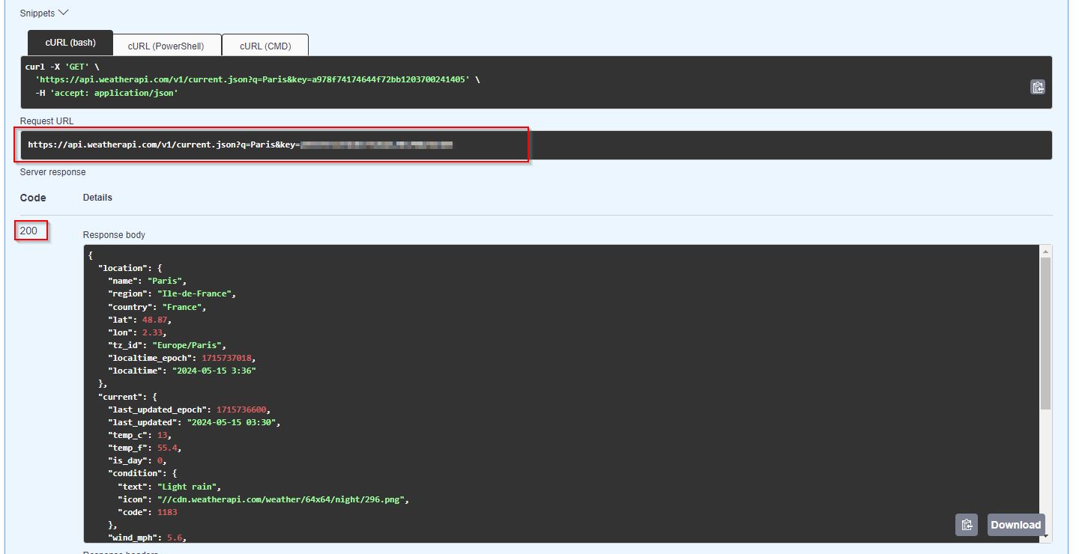Click the "last_updated_epoch" line
The image size is (1079, 554).
tap(189, 410)
